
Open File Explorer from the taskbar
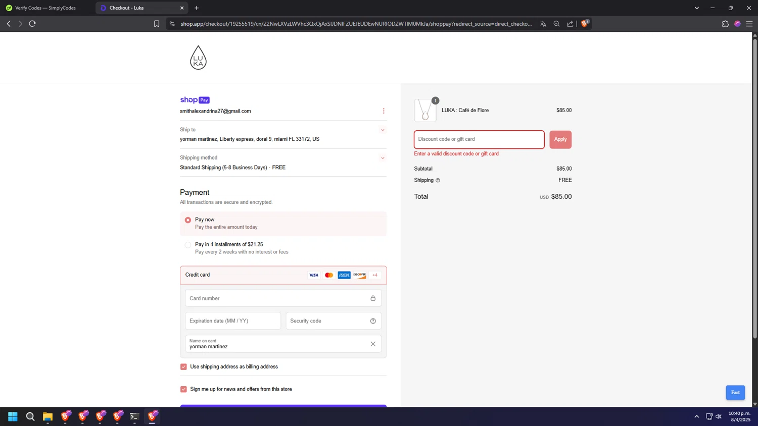48,416
